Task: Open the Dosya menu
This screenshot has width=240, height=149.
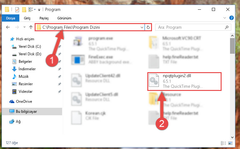Action: click(11, 18)
